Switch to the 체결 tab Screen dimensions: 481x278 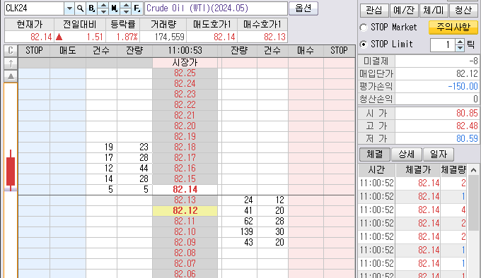pyautogui.click(x=375, y=154)
